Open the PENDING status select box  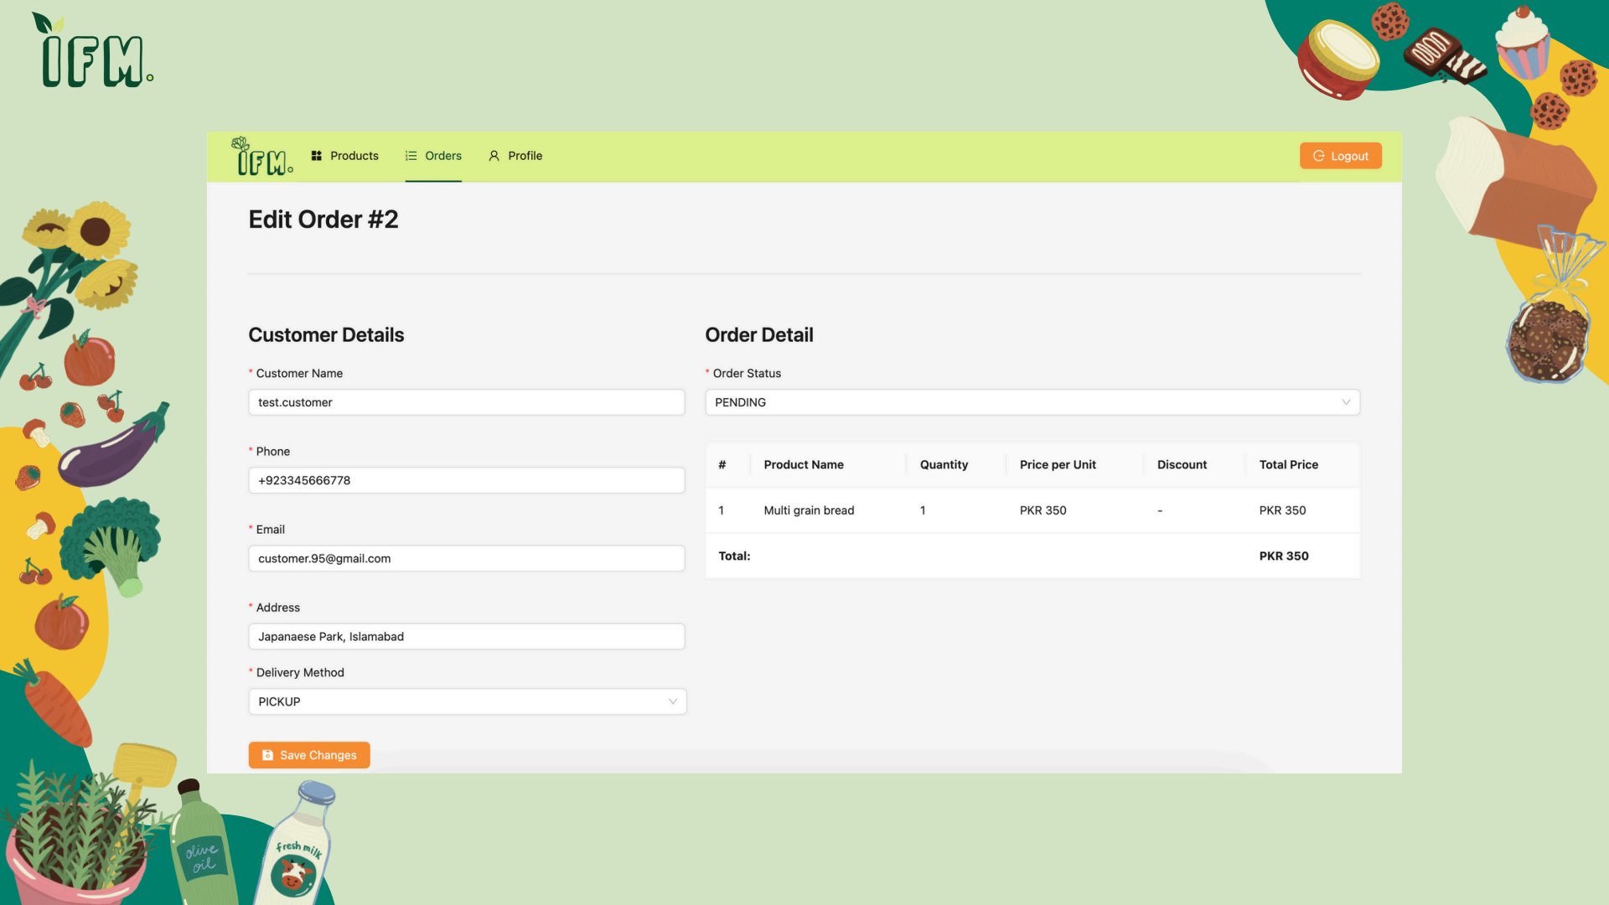(1006, 402)
